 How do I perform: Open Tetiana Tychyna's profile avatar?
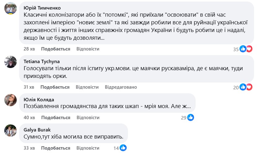pyautogui.click(x=11, y=61)
